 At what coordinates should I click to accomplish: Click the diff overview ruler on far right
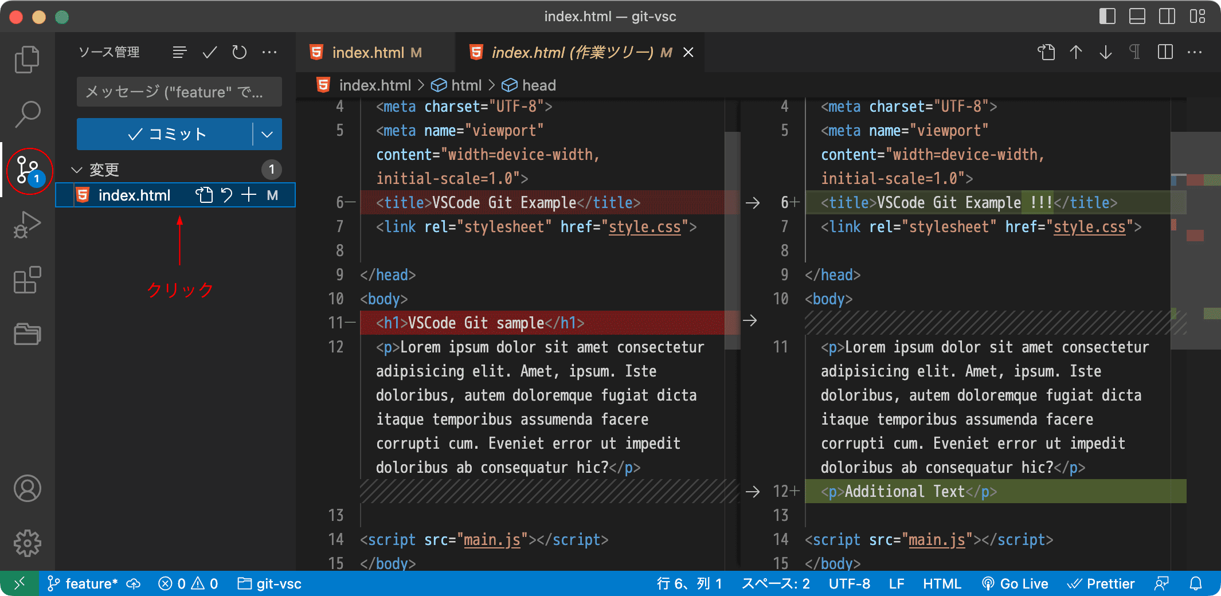click(x=1204, y=335)
